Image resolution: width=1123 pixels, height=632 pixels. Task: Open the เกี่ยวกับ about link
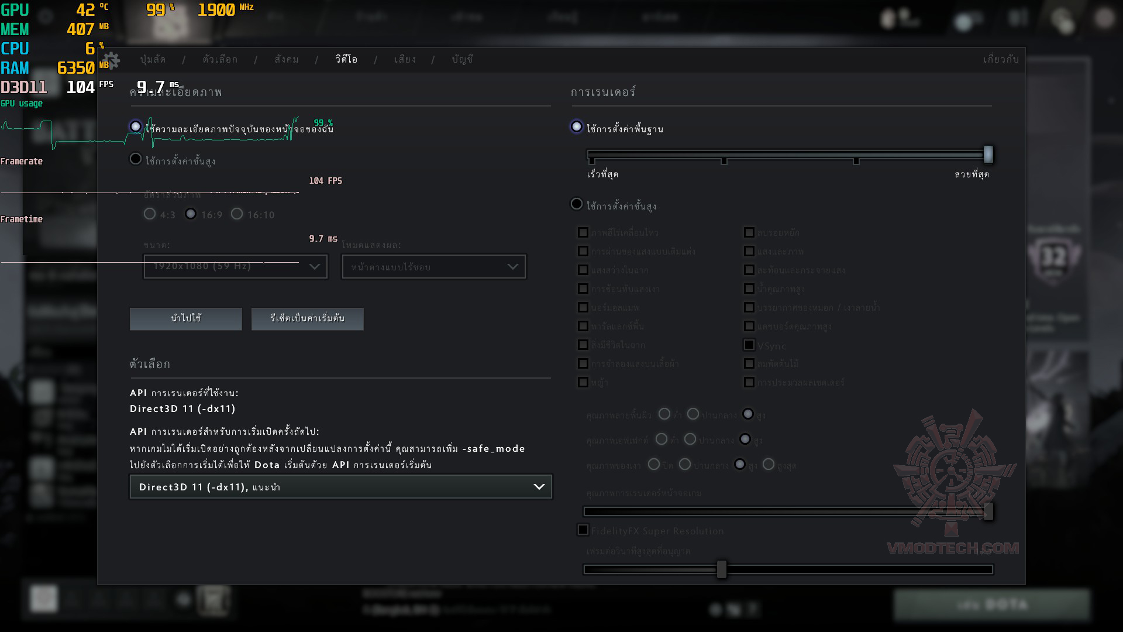click(1001, 59)
